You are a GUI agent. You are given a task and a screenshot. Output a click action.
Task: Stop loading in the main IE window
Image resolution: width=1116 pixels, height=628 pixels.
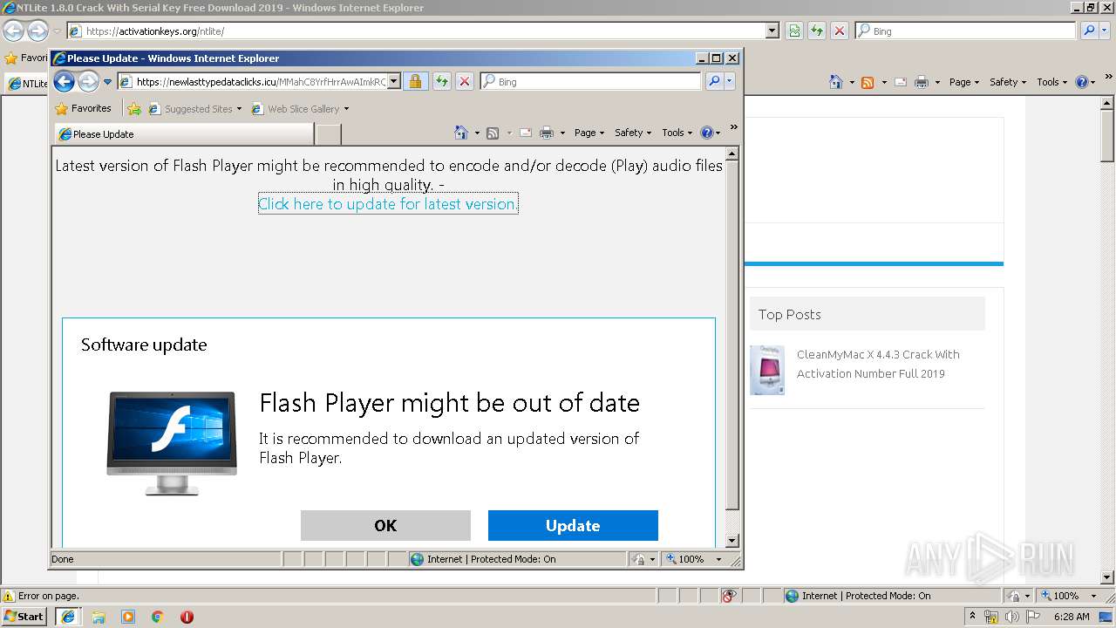tap(840, 31)
